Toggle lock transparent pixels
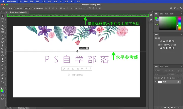Image resolution: width=183 pixels, height=109 pixels. (x=159, y=78)
